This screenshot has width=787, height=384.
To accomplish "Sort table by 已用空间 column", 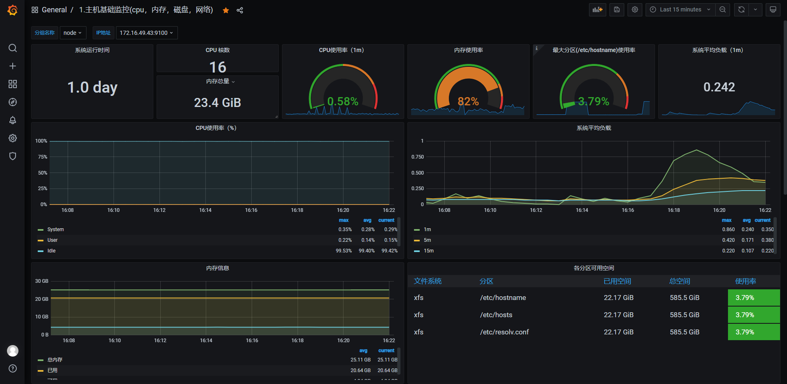I will pos(617,281).
